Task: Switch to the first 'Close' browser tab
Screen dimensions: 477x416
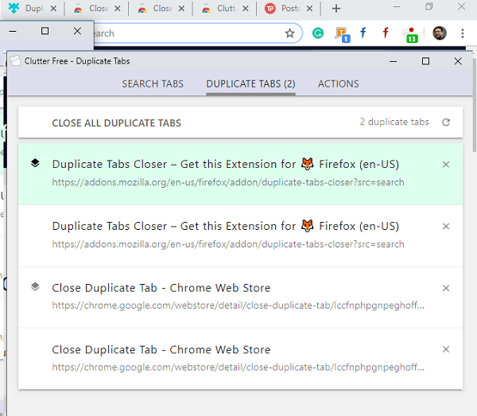Action: (97, 8)
